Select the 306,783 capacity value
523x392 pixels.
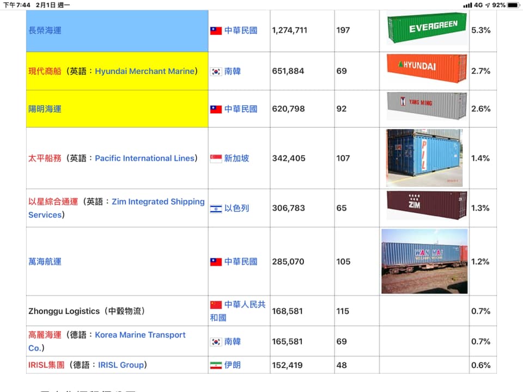tap(289, 208)
